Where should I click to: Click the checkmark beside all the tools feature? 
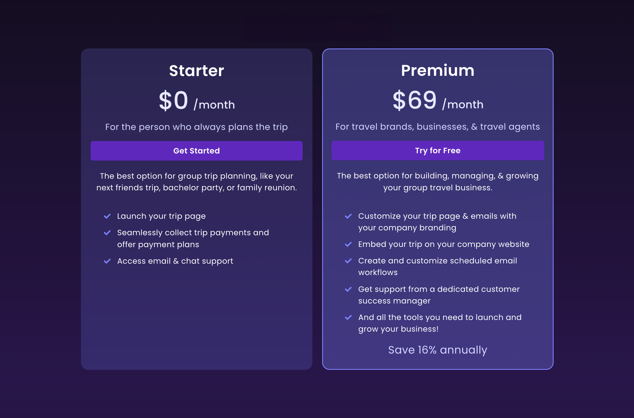pyautogui.click(x=348, y=317)
